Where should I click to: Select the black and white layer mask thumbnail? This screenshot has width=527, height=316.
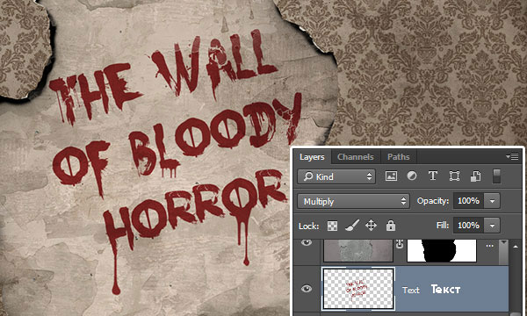tap(442, 250)
